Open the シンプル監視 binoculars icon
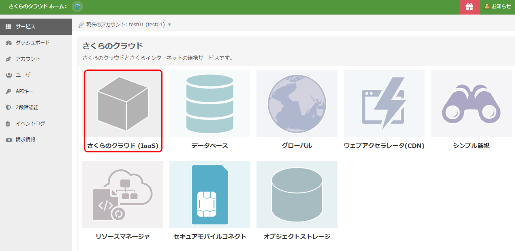The width and height of the screenshot is (515, 251). (471, 103)
